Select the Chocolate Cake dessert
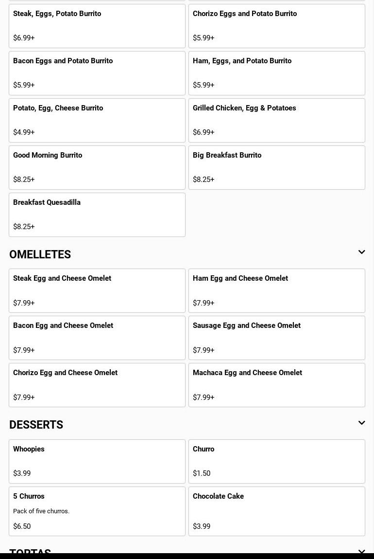374x559 pixels. pyautogui.click(x=277, y=511)
